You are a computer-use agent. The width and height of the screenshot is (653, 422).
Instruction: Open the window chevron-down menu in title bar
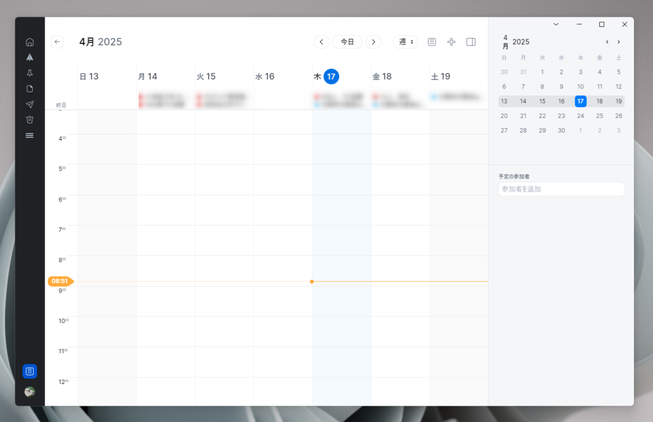coord(556,24)
